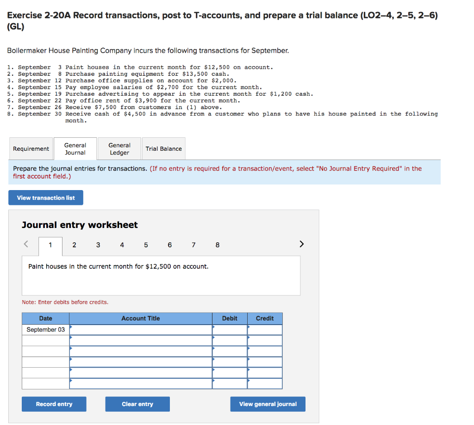
Task: Click the View transaction list button
Action: 45,197
